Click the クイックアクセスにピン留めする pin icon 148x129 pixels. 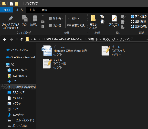[11, 18]
